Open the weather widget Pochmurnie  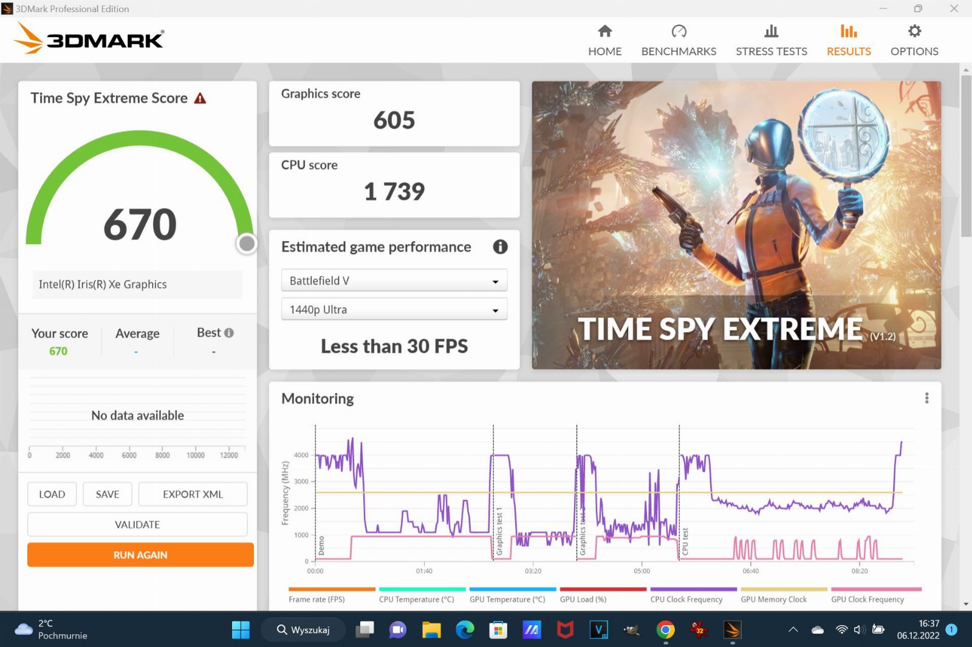coord(51,629)
